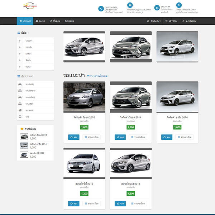215x215 pixels.
Task: Select the mid-size sedan car type icon
Action: [x=20, y=91]
